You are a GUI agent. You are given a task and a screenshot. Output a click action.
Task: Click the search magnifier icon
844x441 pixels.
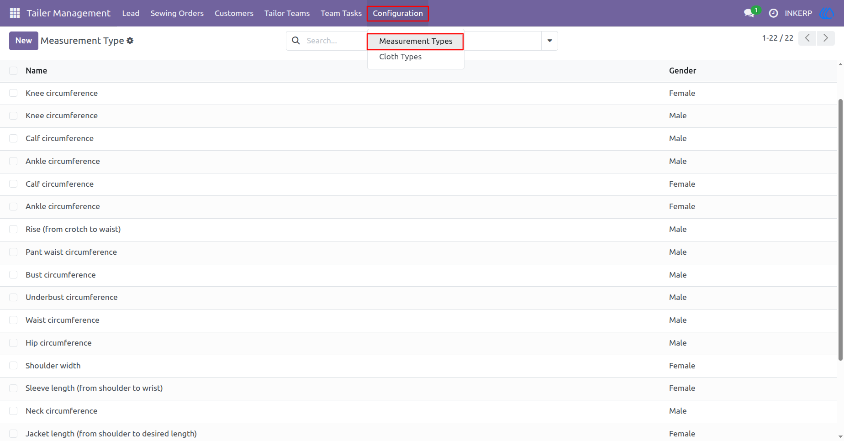coord(296,41)
